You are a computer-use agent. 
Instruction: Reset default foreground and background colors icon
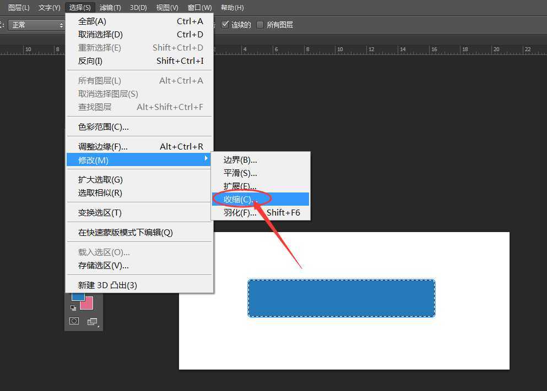(74, 308)
